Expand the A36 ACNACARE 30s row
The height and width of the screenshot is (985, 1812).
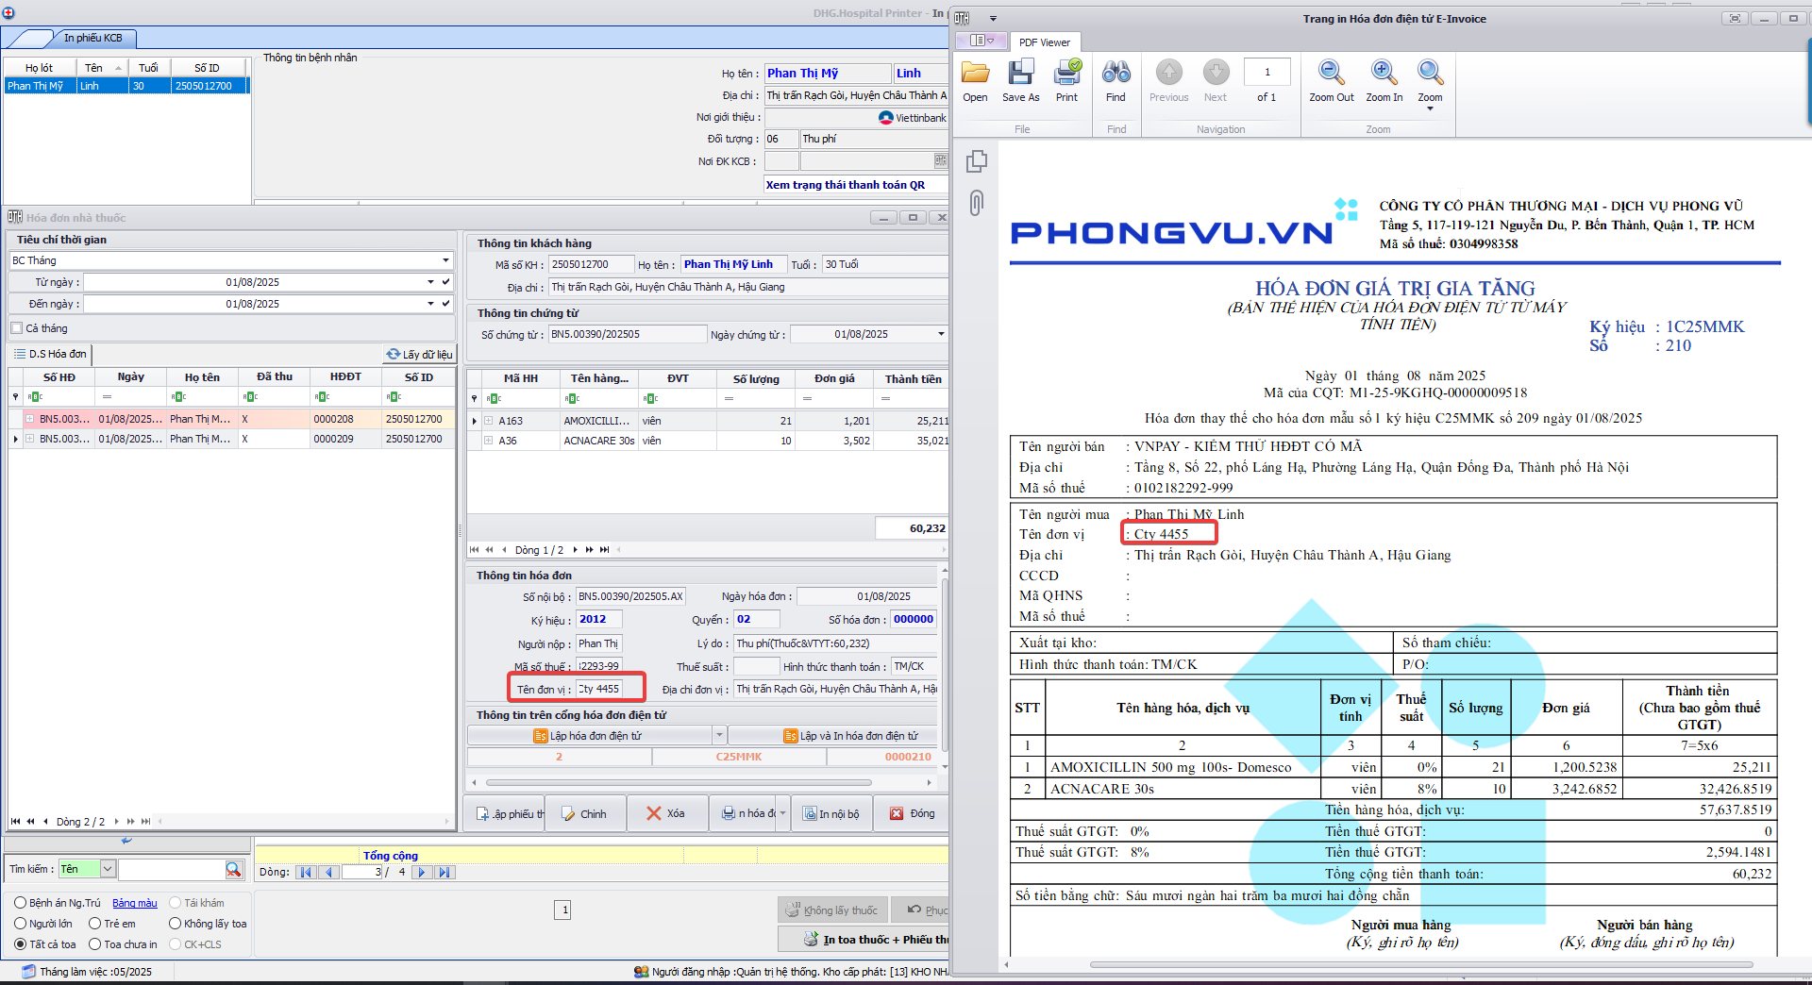coord(489,441)
